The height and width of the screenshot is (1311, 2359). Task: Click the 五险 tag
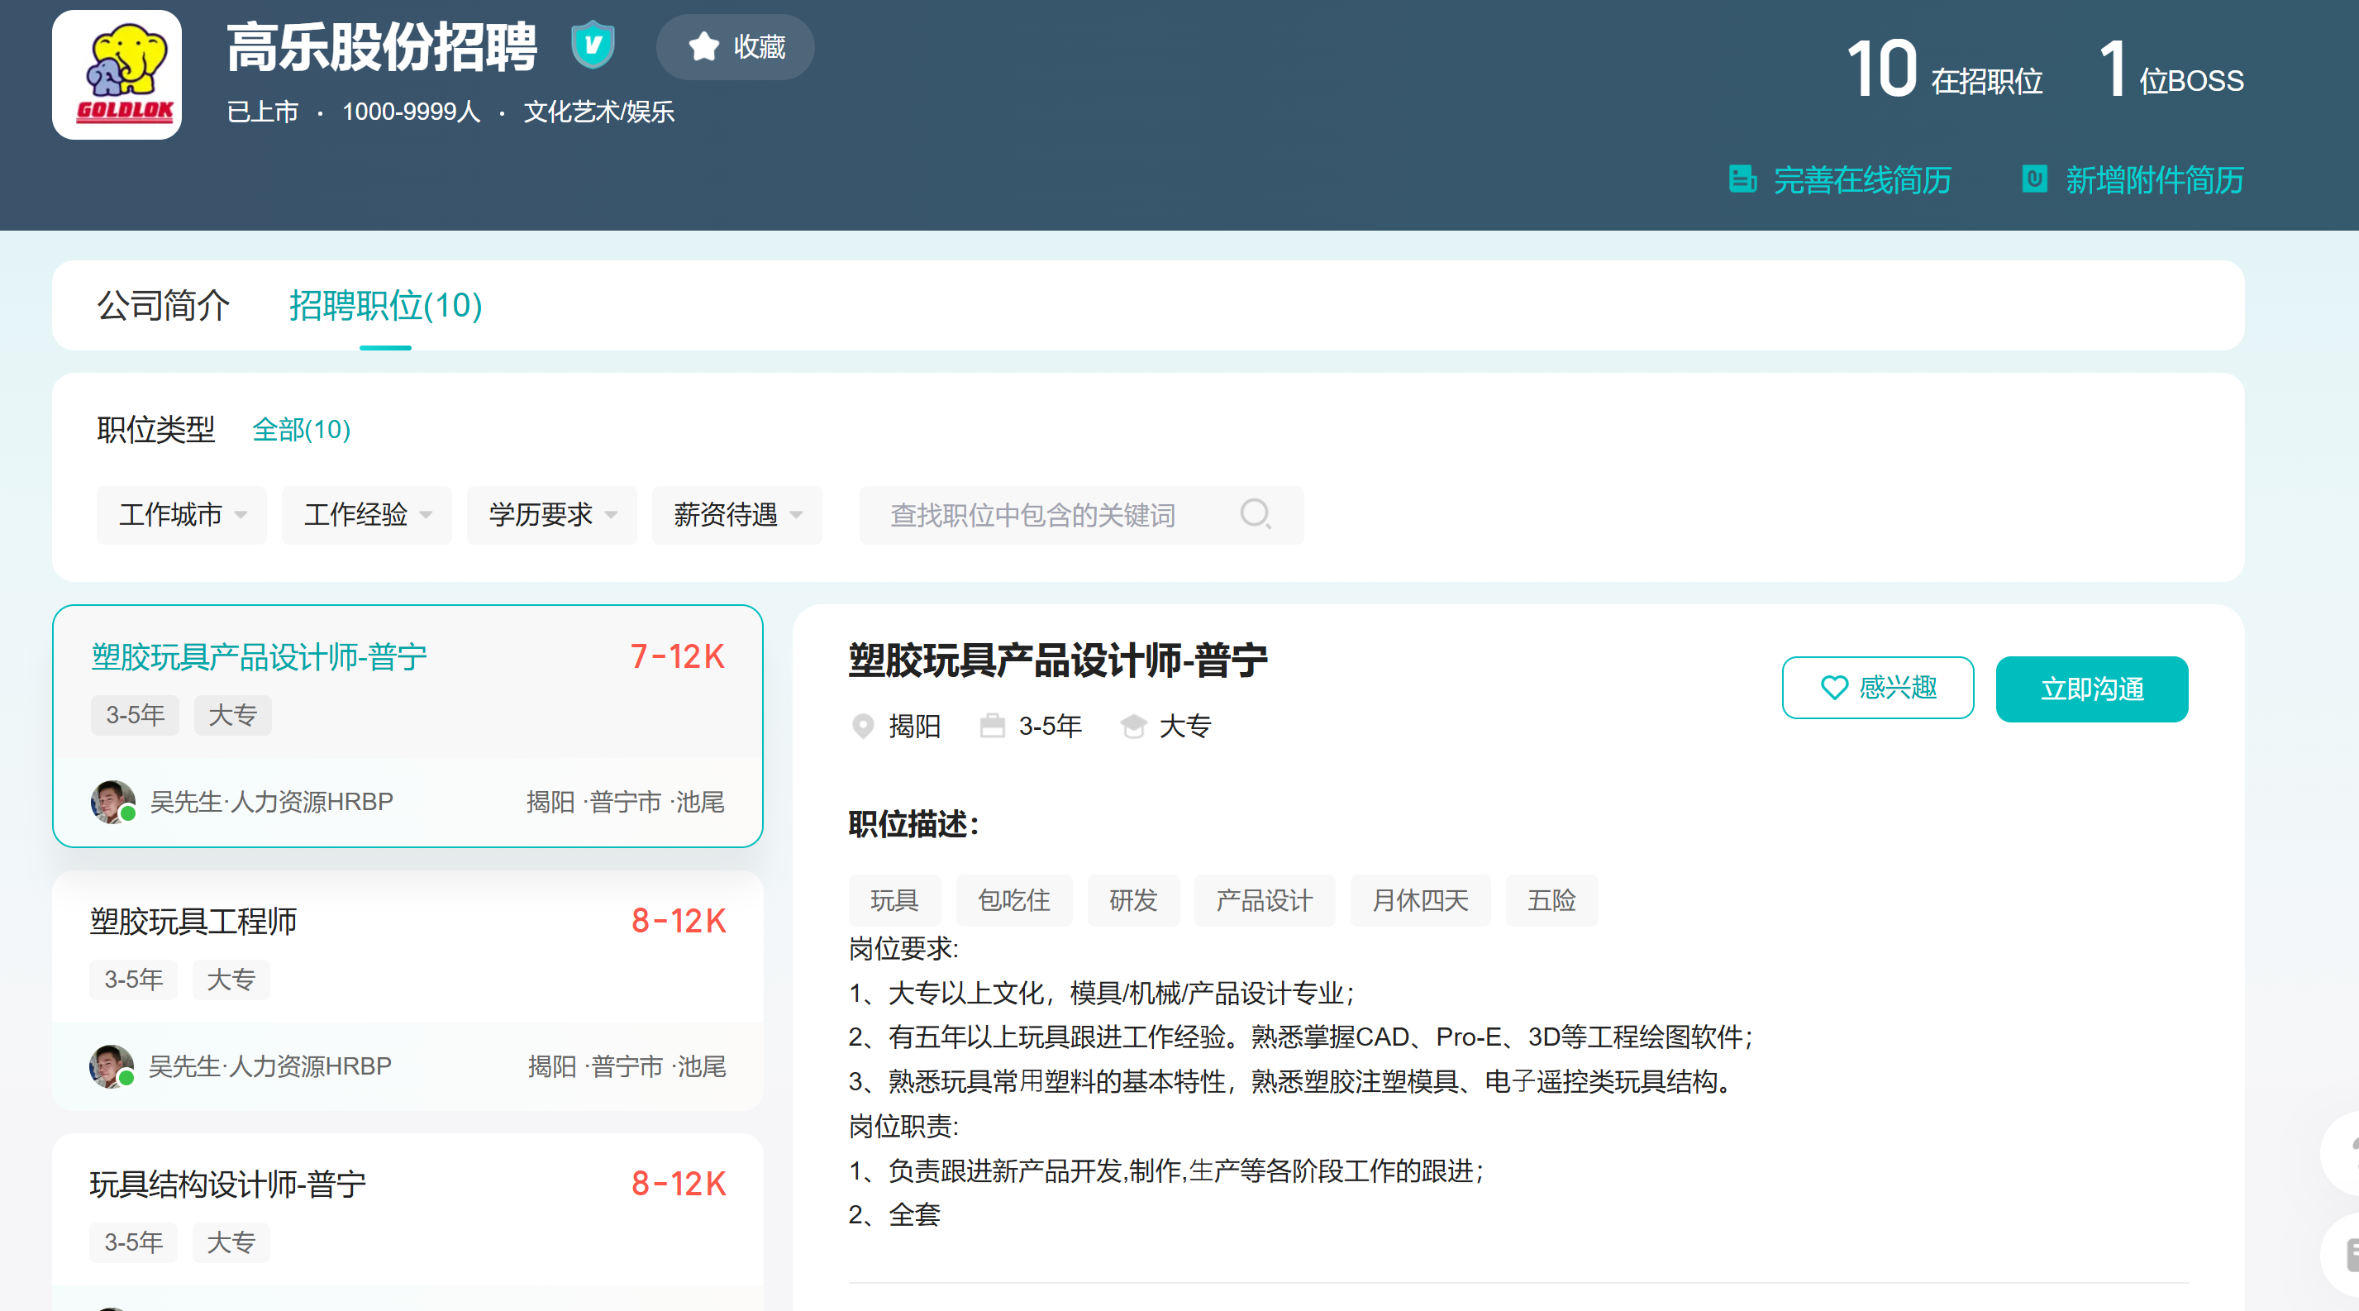[1552, 901]
